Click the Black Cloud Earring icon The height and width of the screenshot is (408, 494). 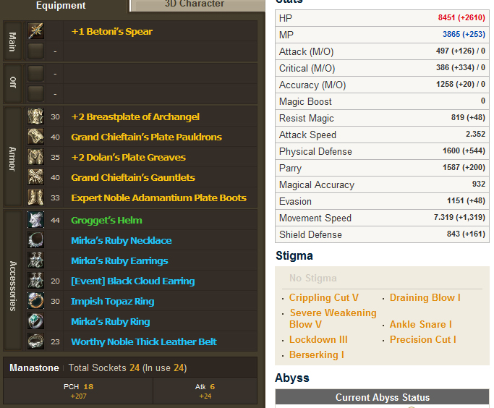coord(35,281)
